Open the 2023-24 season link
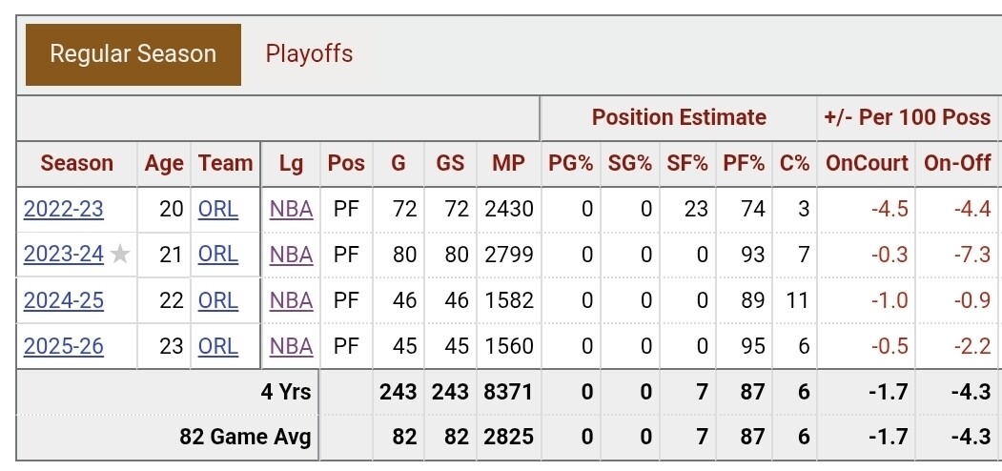The height and width of the screenshot is (471, 1002). [x=64, y=255]
